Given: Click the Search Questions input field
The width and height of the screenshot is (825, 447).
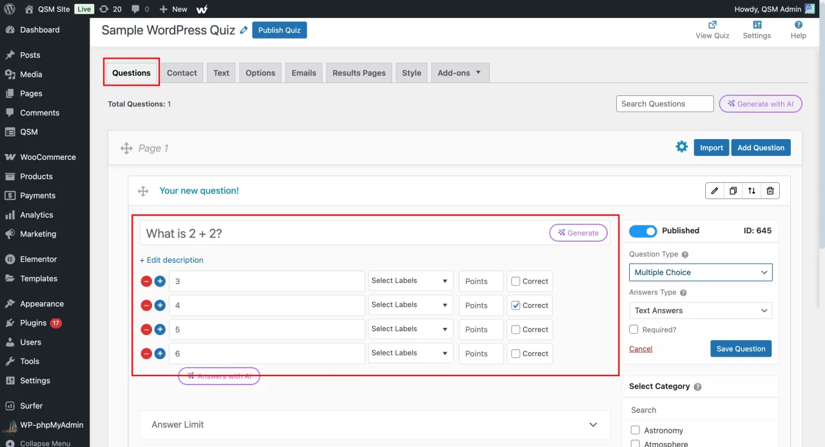Looking at the screenshot, I should [x=665, y=104].
